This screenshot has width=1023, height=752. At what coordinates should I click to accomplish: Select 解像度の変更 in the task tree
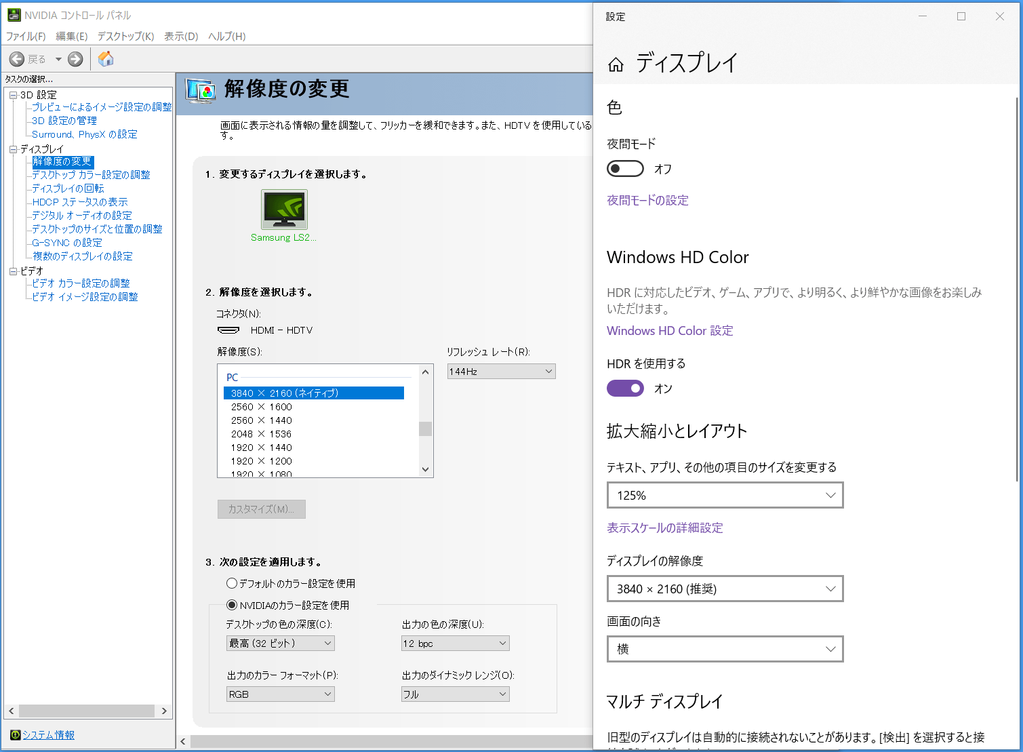[62, 161]
